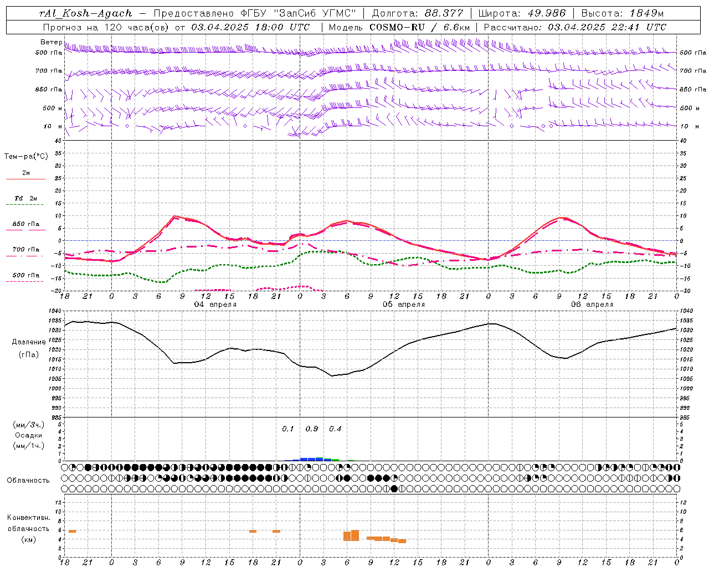
Task: Click the dashed pink line sample under legend 500 гПа
Action: (x=24, y=282)
